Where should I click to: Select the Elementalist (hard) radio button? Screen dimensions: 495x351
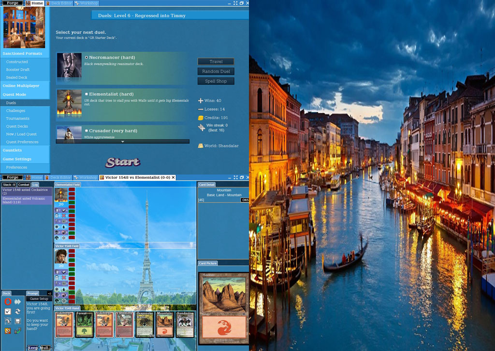click(x=87, y=94)
